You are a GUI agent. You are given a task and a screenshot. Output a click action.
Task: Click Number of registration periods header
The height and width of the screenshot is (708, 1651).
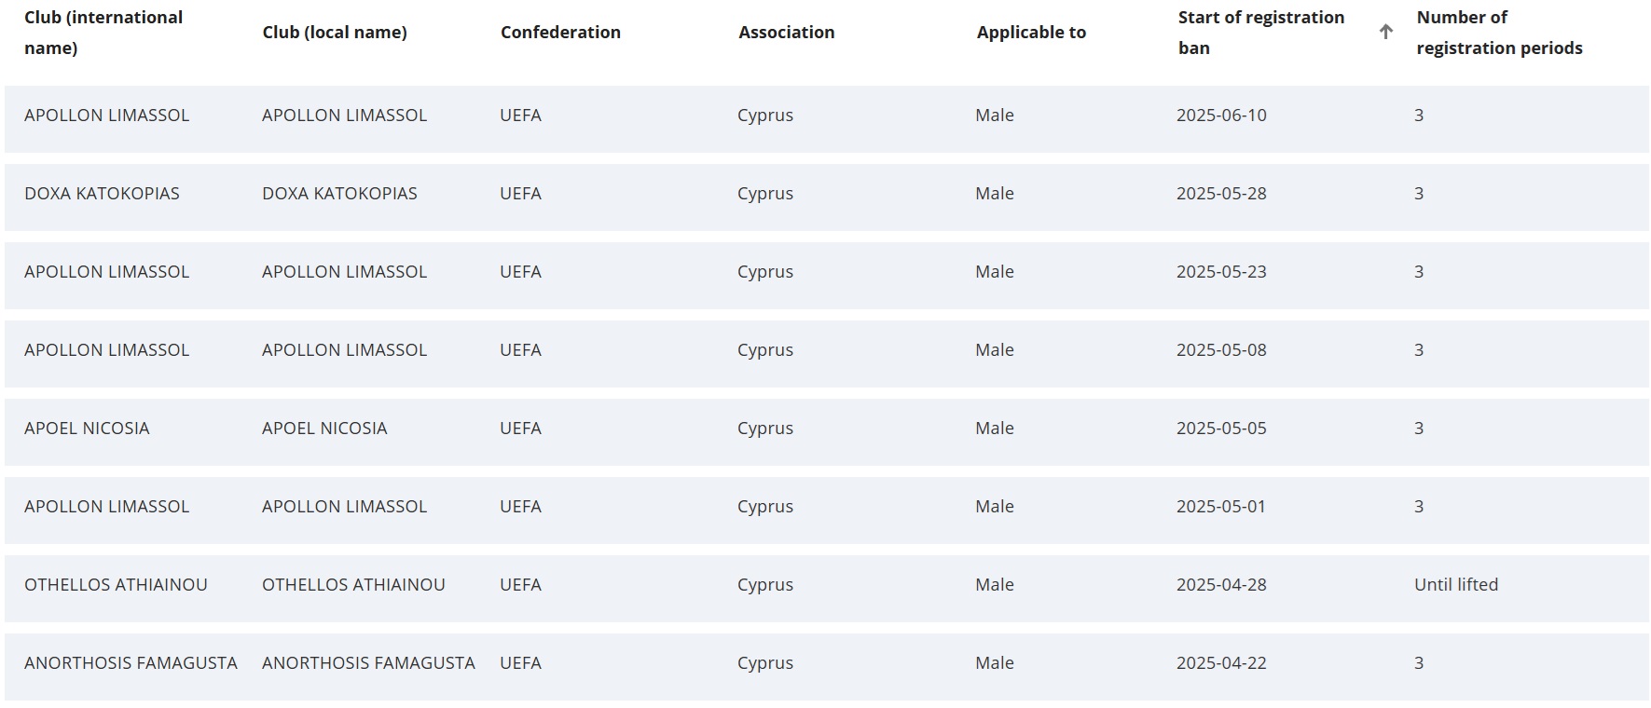pos(1499,33)
